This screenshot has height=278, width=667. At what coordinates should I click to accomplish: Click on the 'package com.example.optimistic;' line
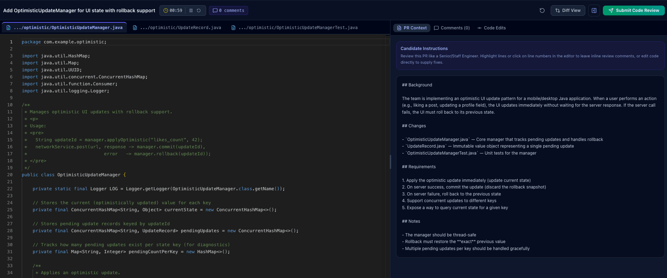64,42
